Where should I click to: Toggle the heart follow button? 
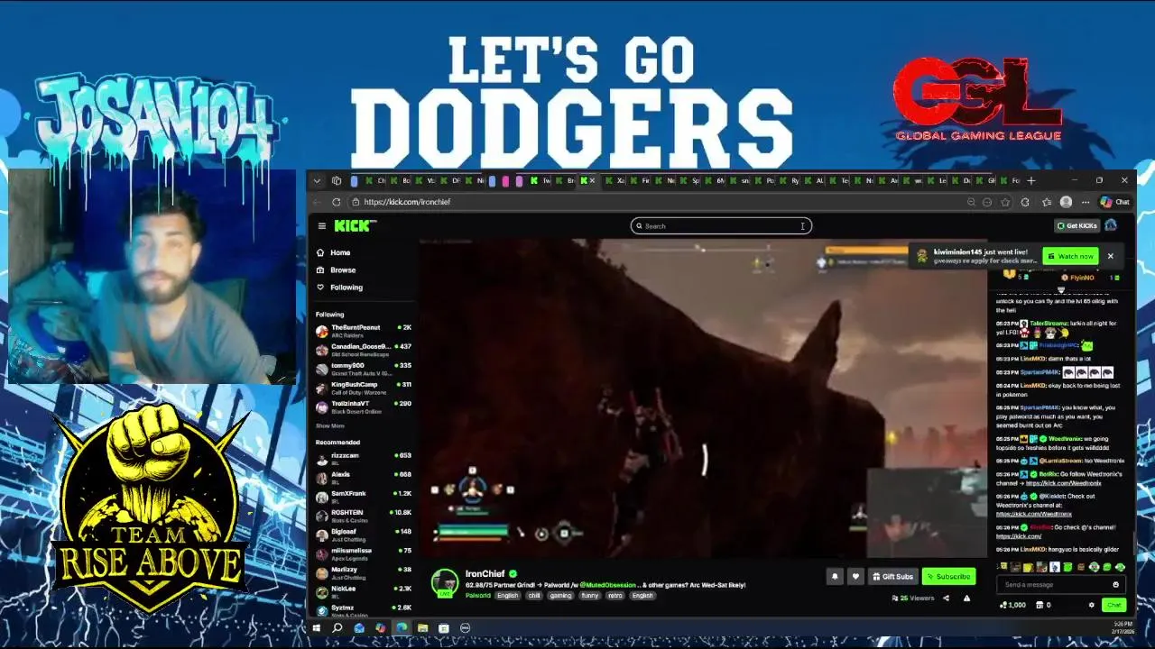point(855,576)
